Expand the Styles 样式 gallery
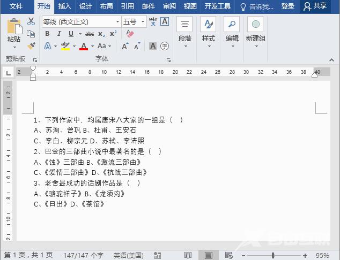This screenshot has height=260, width=340. click(x=208, y=32)
